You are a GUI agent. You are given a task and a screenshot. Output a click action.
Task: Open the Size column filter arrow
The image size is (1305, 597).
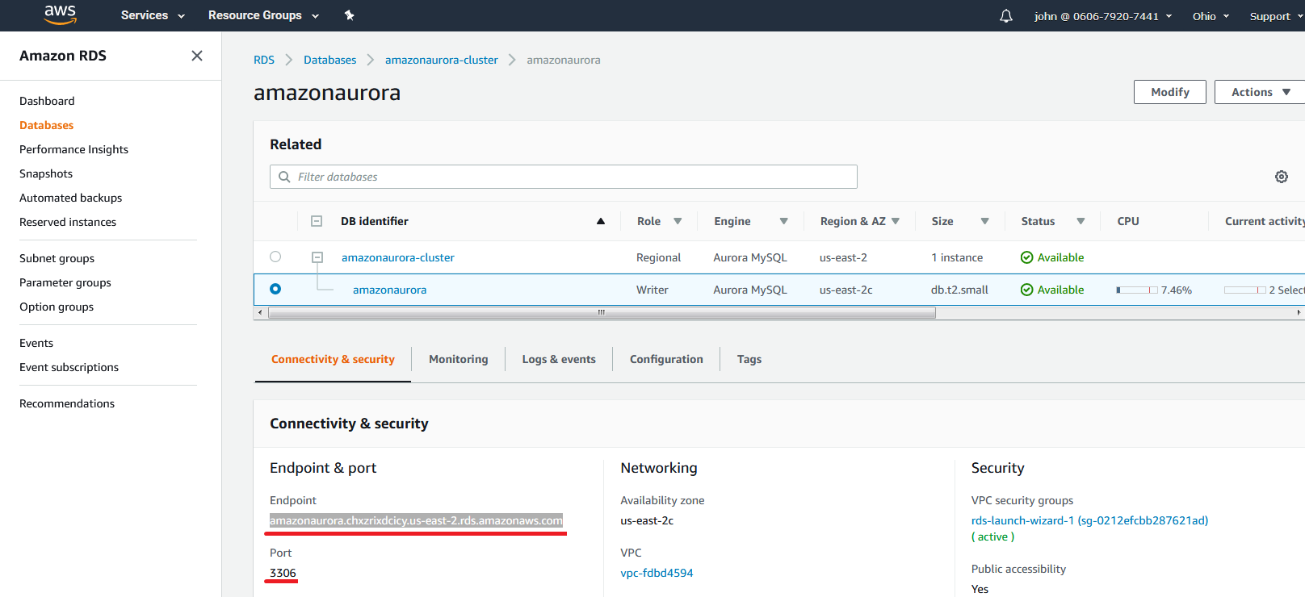pos(984,221)
